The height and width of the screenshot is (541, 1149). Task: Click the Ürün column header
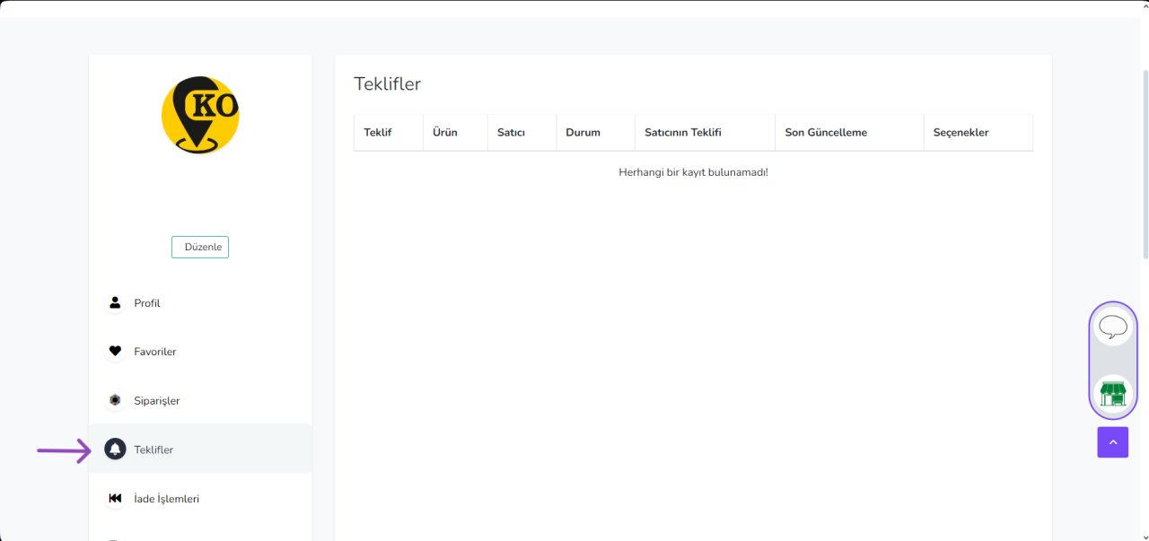click(455, 133)
